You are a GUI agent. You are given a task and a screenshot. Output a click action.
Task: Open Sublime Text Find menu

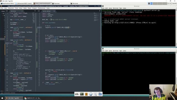coord(16,8)
